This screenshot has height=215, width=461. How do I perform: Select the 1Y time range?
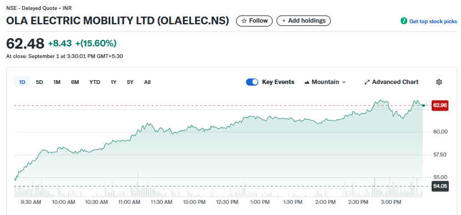coord(114,82)
